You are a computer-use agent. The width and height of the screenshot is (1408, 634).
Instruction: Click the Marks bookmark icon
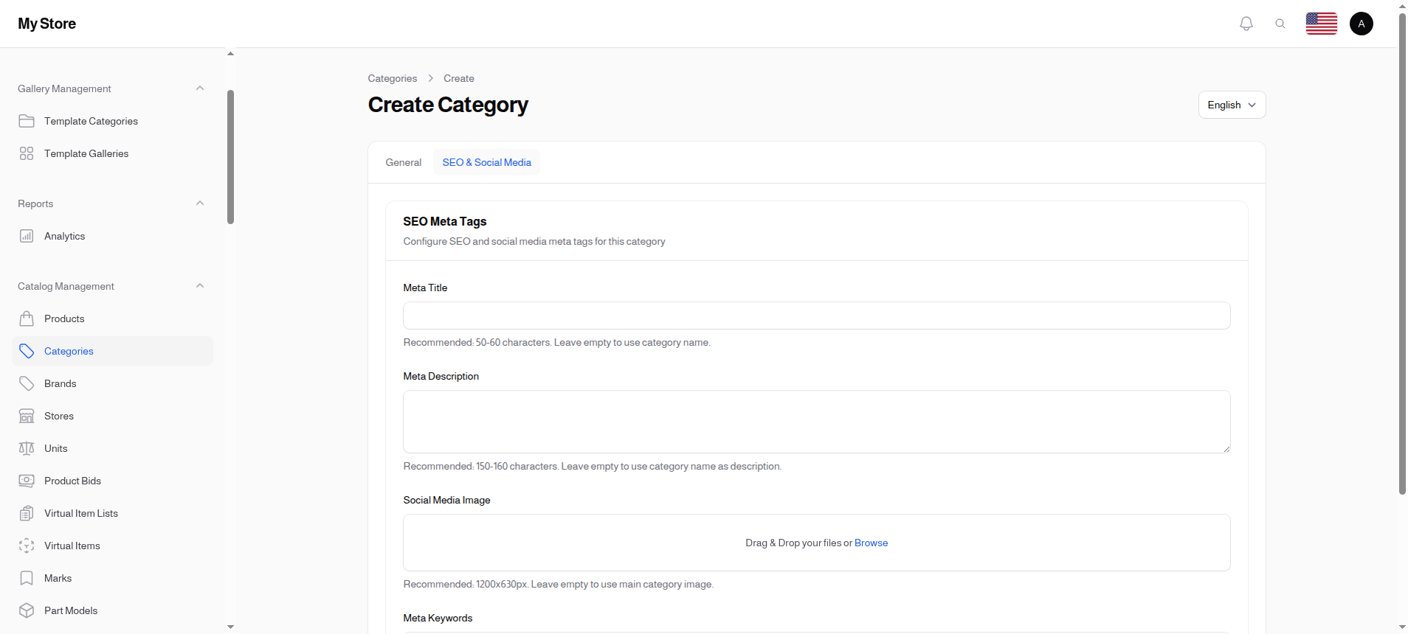(27, 578)
